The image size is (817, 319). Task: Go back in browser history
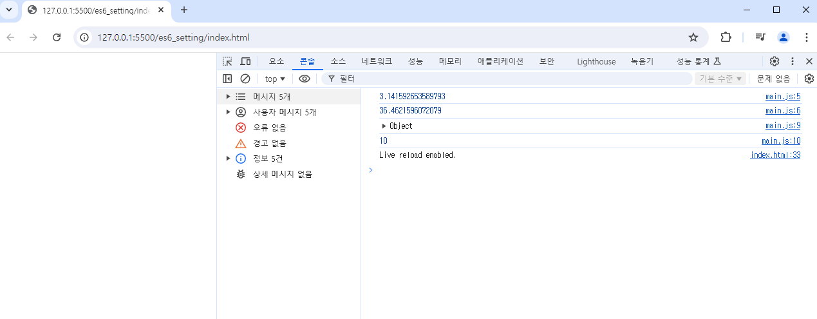coord(10,37)
